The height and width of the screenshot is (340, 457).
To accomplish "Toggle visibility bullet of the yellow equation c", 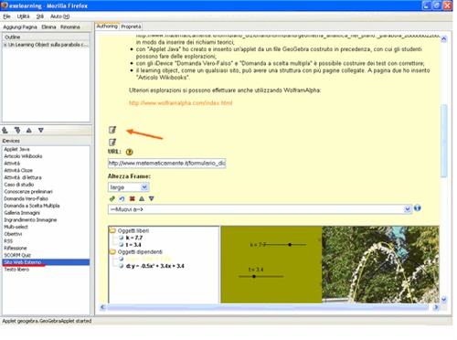I will click(122, 259).
